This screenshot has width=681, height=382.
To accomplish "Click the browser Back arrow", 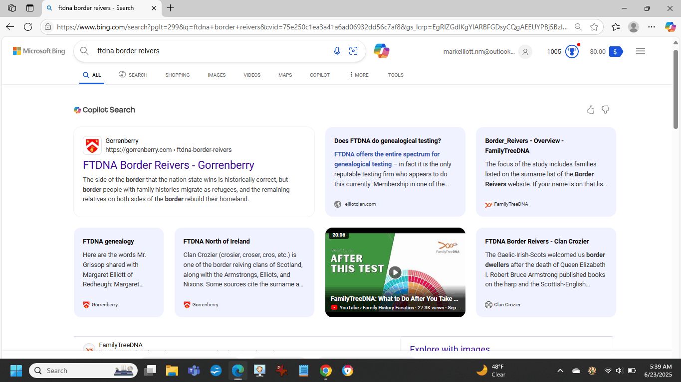I will (x=10, y=27).
